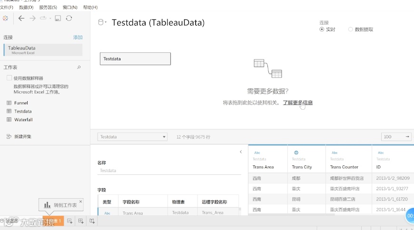Click Abc type icon above ID column

pos(381,153)
